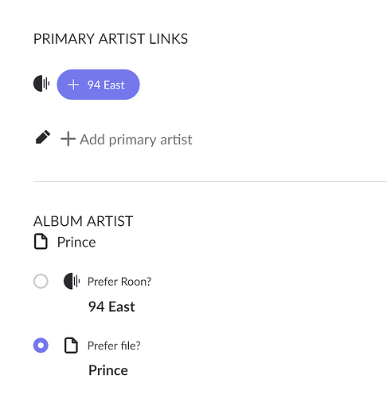Click the section divider line
The width and height of the screenshot is (387, 399).
210,181
